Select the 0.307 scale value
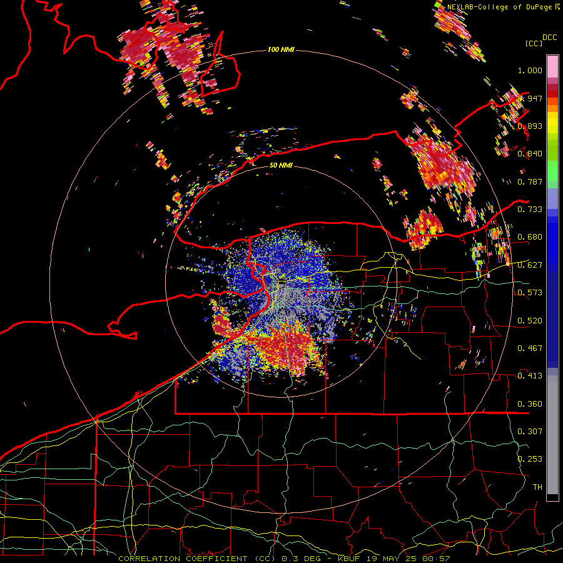The width and height of the screenshot is (563, 563). coord(530,432)
